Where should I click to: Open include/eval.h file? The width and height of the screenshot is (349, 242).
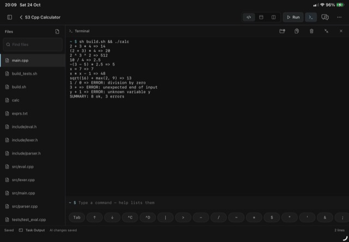click(33, 127)
